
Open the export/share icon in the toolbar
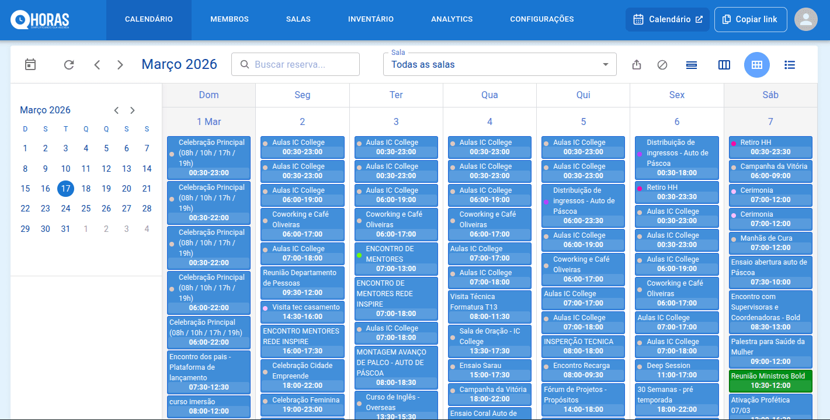[636, 65]
